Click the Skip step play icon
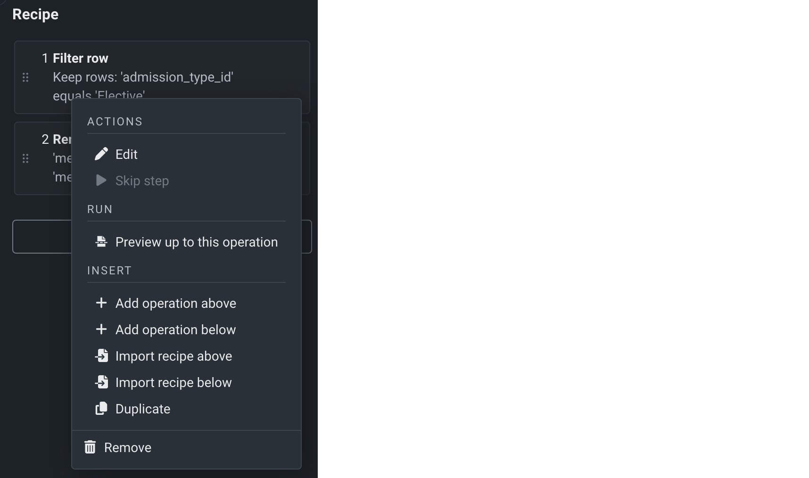Screen dimensions: 809x478 click(101, 181)
